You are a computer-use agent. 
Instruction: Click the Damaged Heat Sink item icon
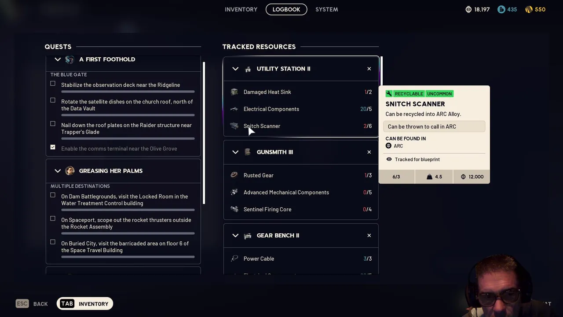234,92
